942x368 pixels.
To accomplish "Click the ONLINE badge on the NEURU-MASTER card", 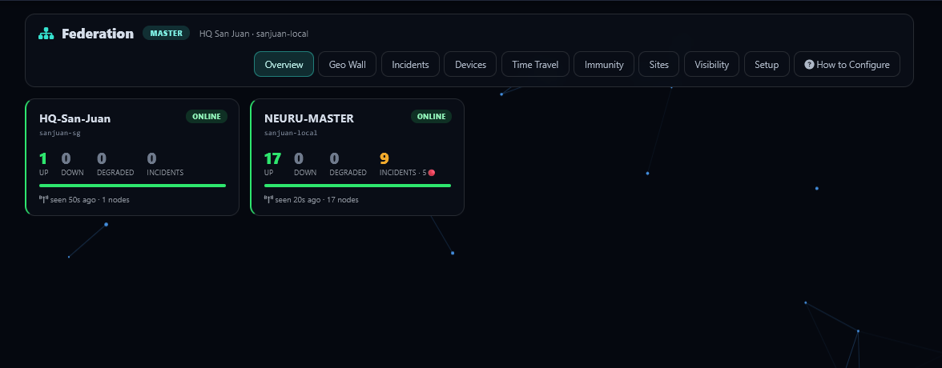I will coord(431,117).
